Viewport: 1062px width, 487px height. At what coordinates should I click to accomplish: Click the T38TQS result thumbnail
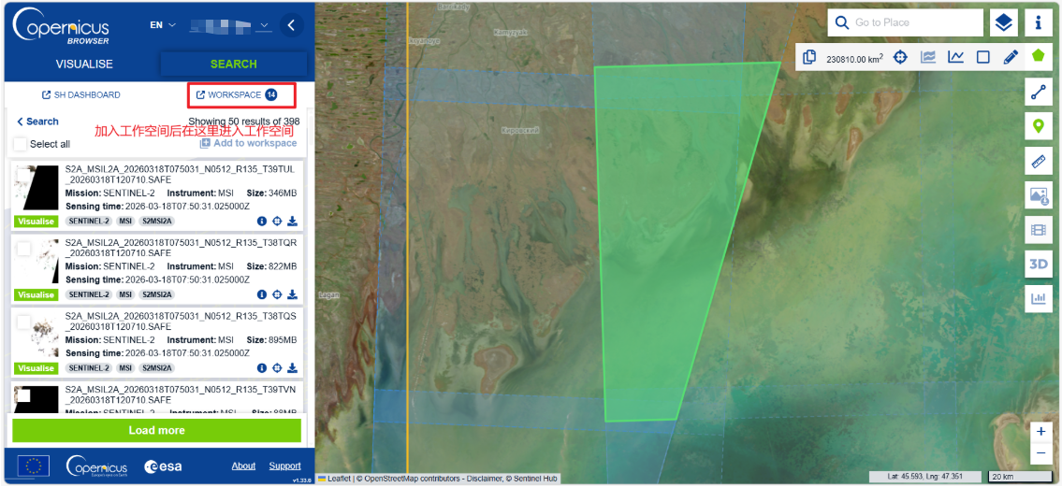(36, 335)
